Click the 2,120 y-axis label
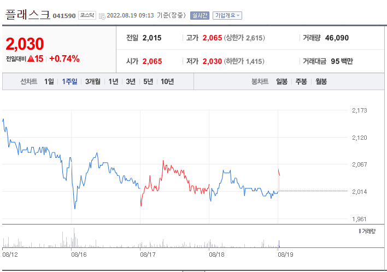Viewport: 387px width, 272px height. click(359, 137)
